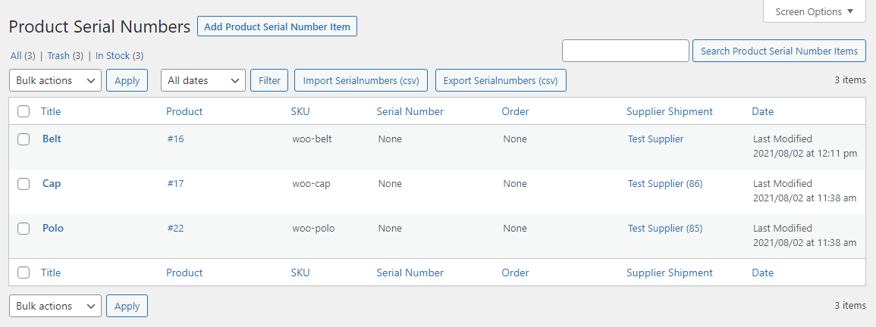876x327 pixels.
Task: Click the Export Serialnumbers (csv) button
Action: (501, 80)
